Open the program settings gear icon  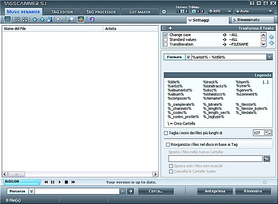point(164,12)
